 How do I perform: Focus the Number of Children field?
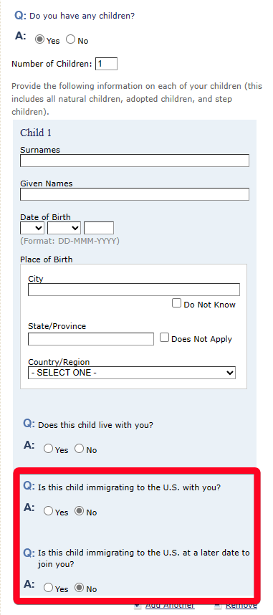point(106,64)
